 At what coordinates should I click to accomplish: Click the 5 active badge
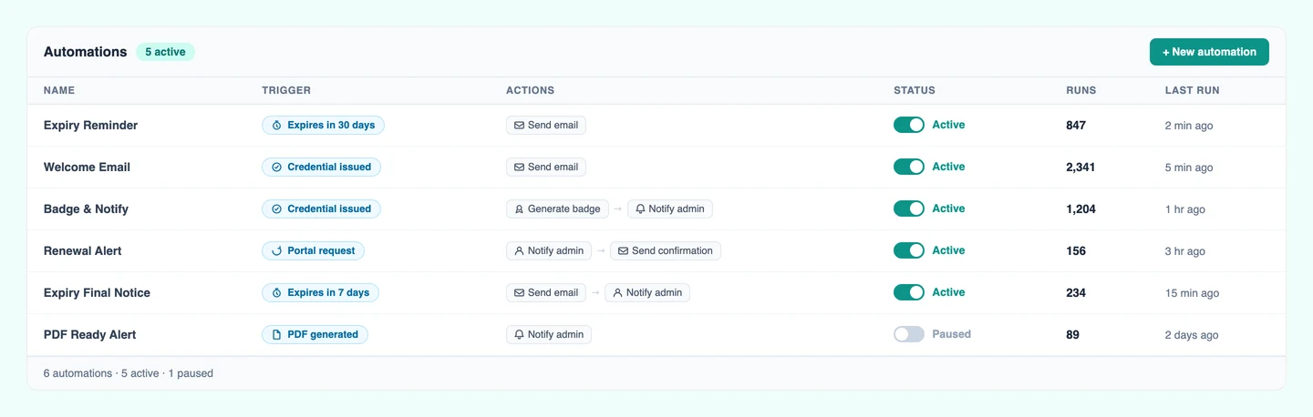pyautogui.click(x=165, y=52)
